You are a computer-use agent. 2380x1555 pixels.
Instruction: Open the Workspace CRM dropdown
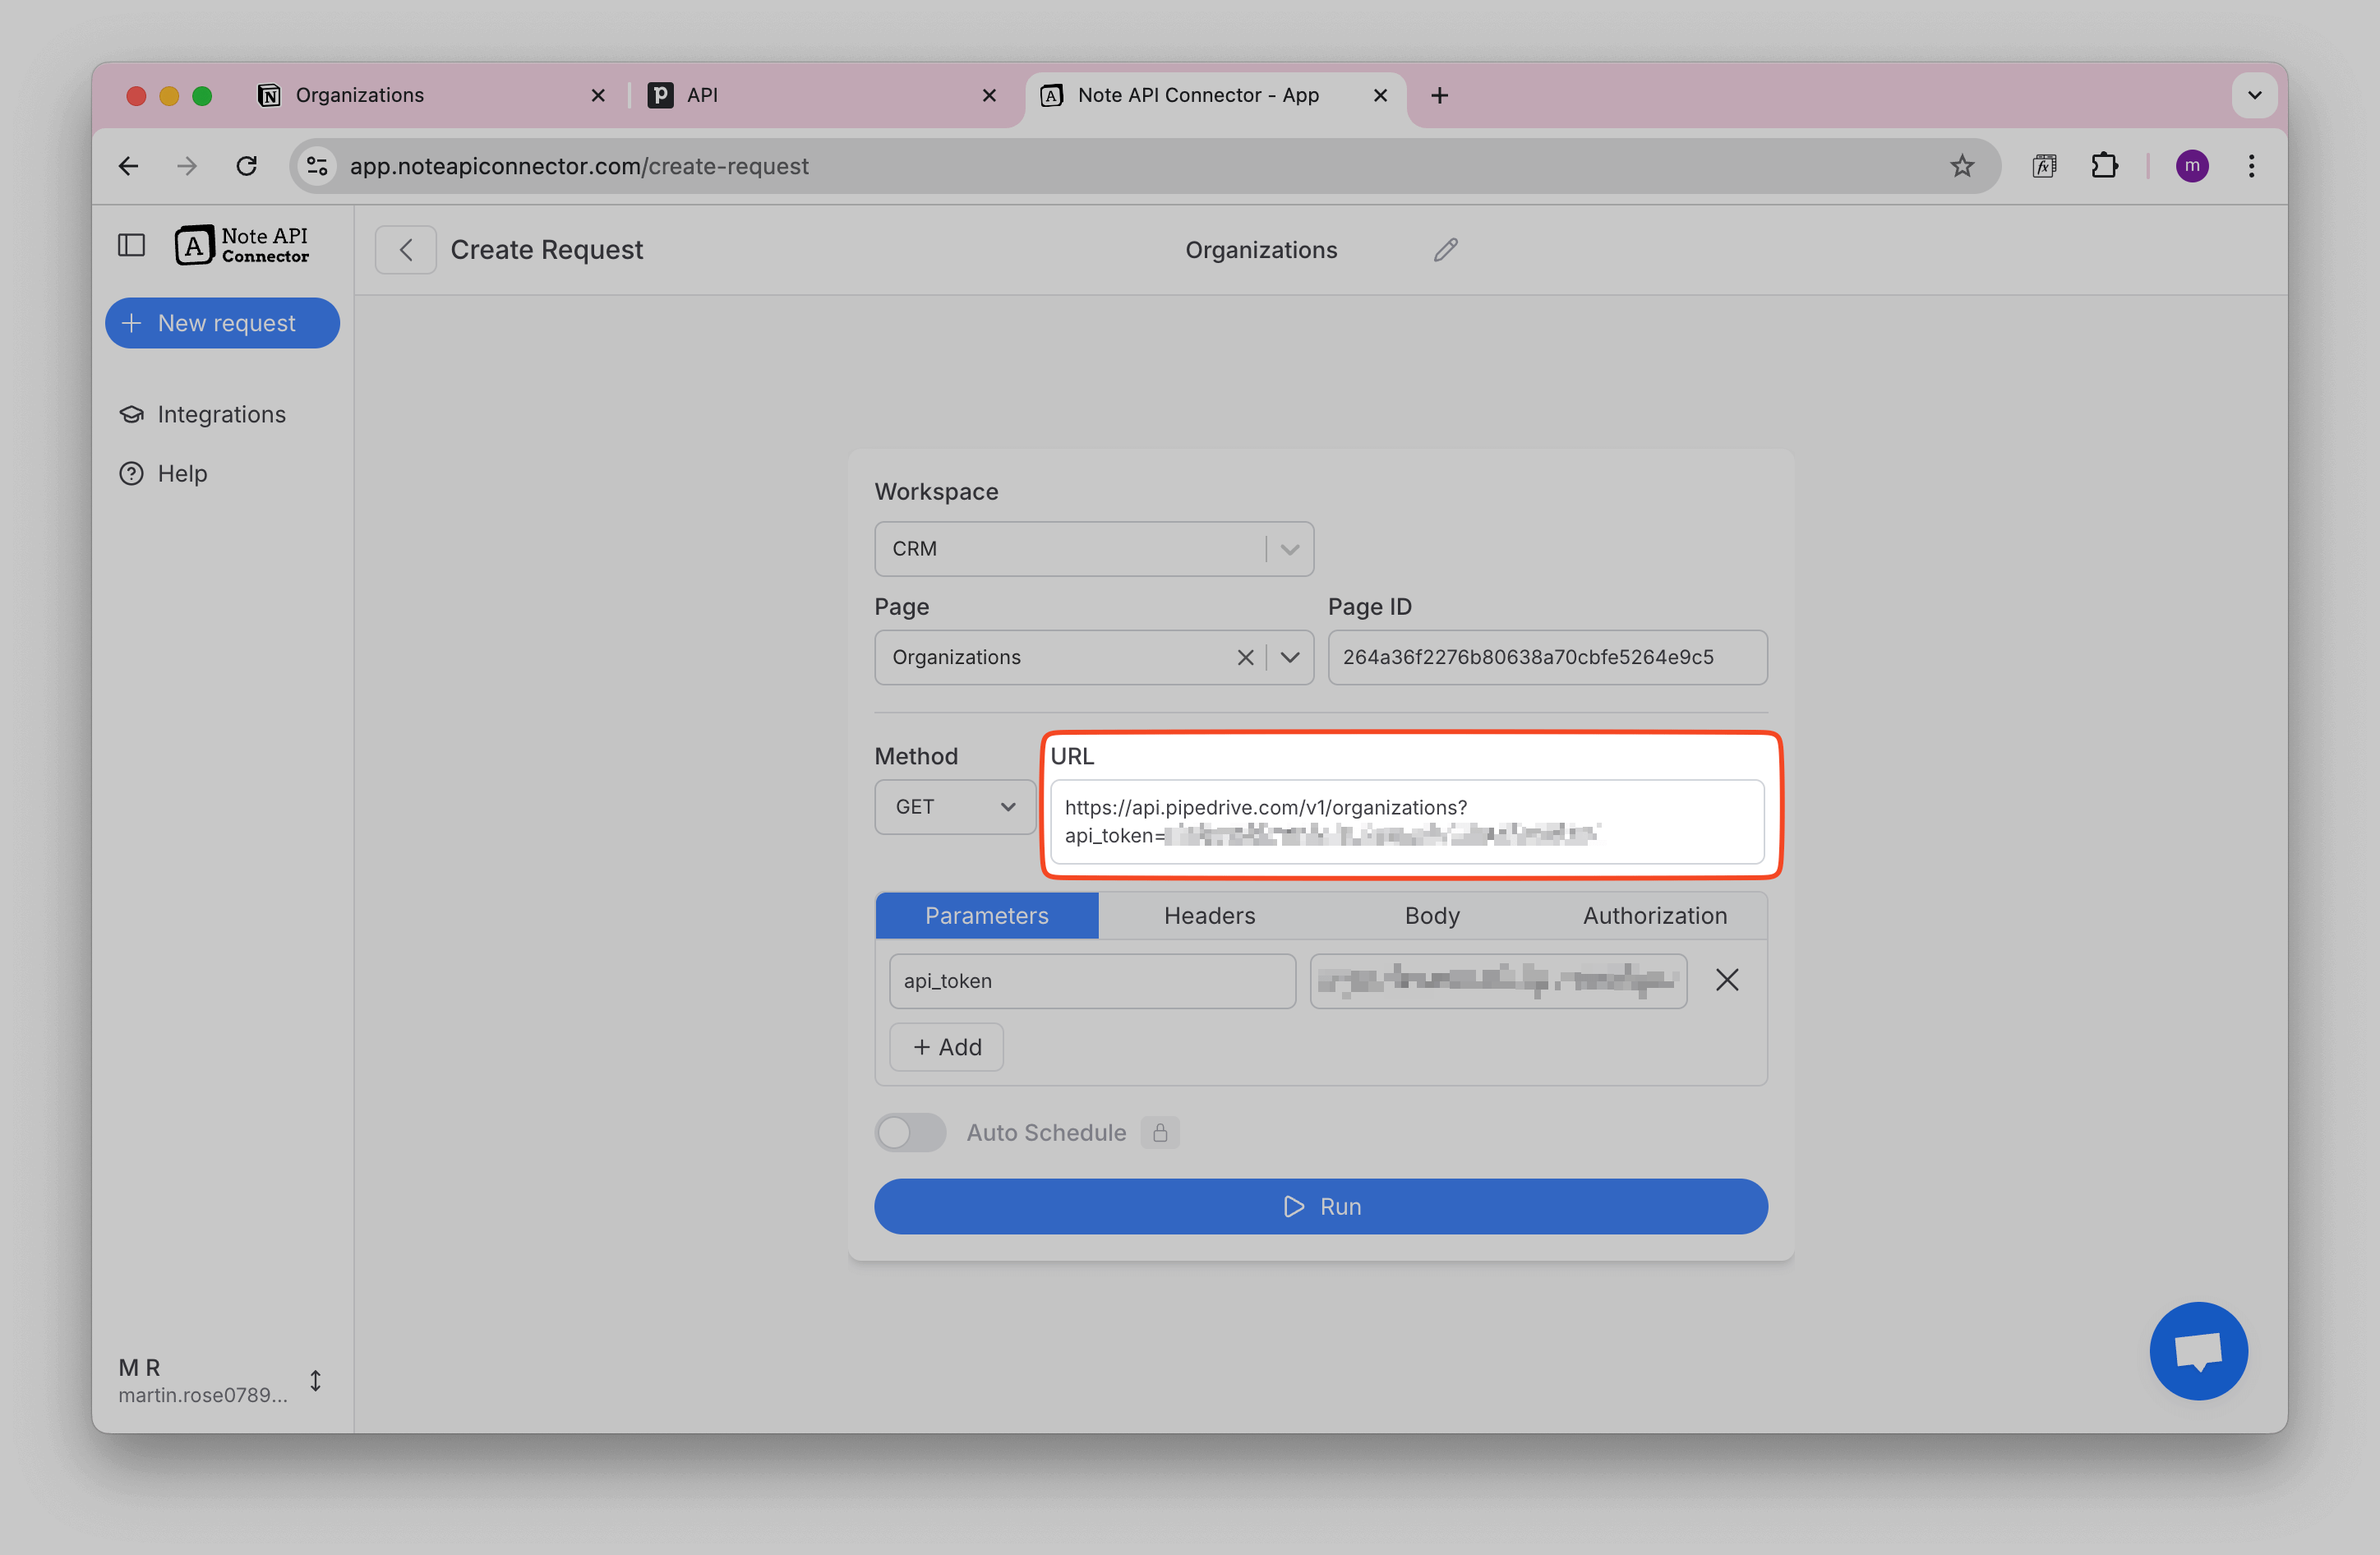click(1094, 549)
